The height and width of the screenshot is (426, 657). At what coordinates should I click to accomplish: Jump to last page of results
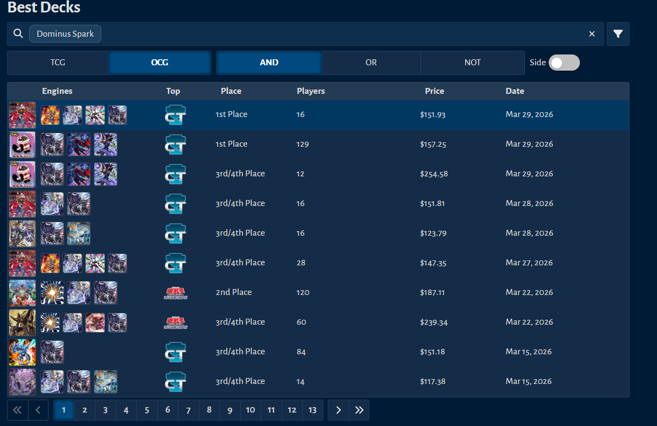click(x=359, y=410)
